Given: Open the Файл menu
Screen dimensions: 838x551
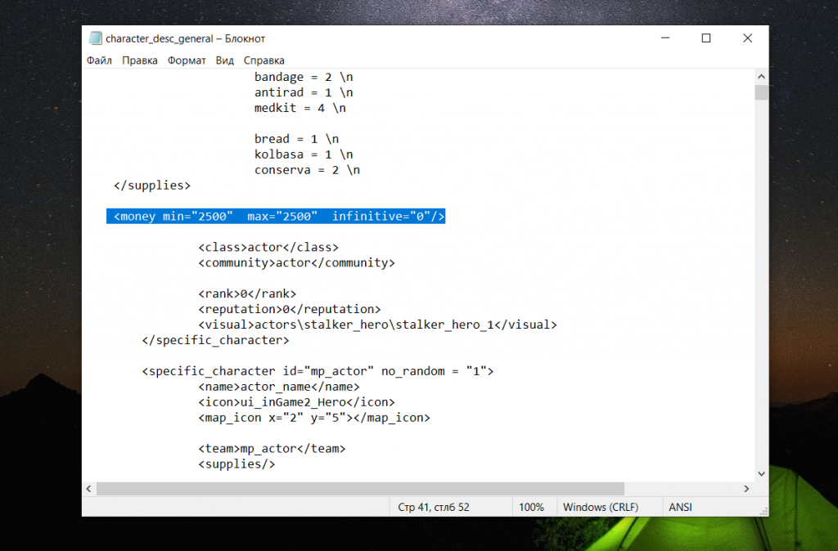Looking at the screenshot, I should [x=99, y=60].
